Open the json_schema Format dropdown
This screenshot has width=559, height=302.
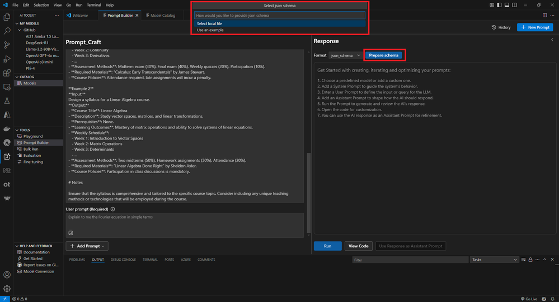click(345, 55)
